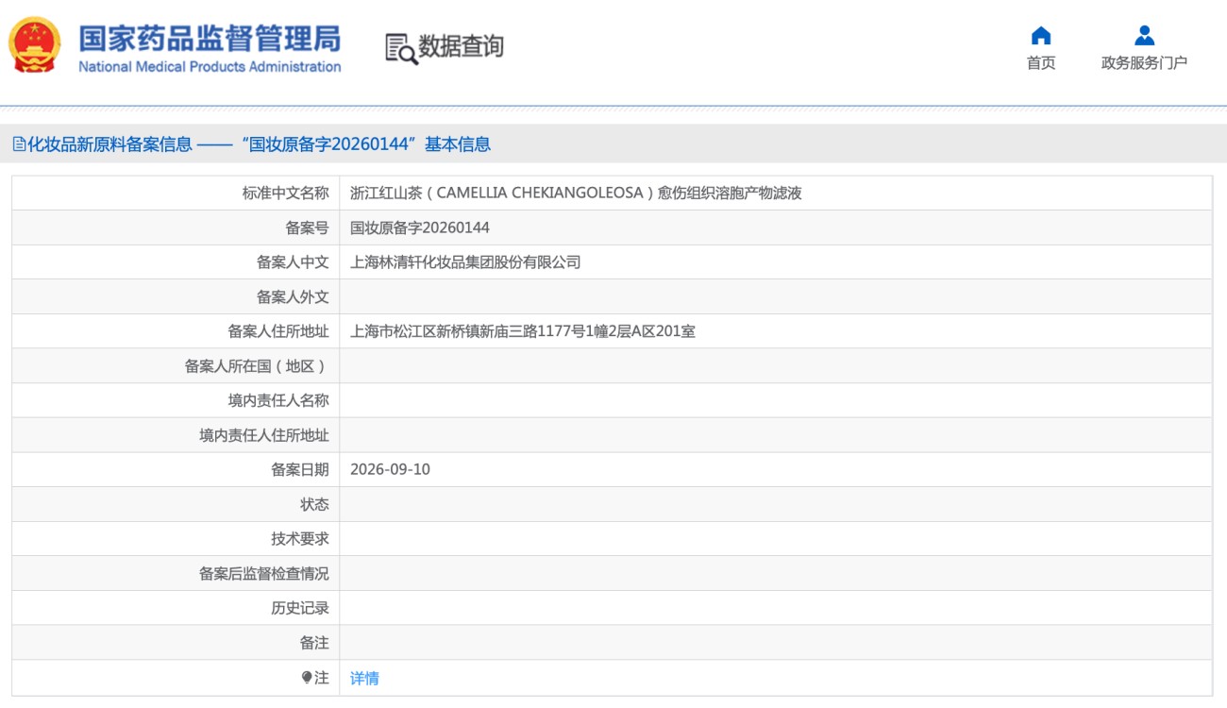
Task: Select the date value 2026-09-10
Action: pyautogui.click(x=390, y=469)
